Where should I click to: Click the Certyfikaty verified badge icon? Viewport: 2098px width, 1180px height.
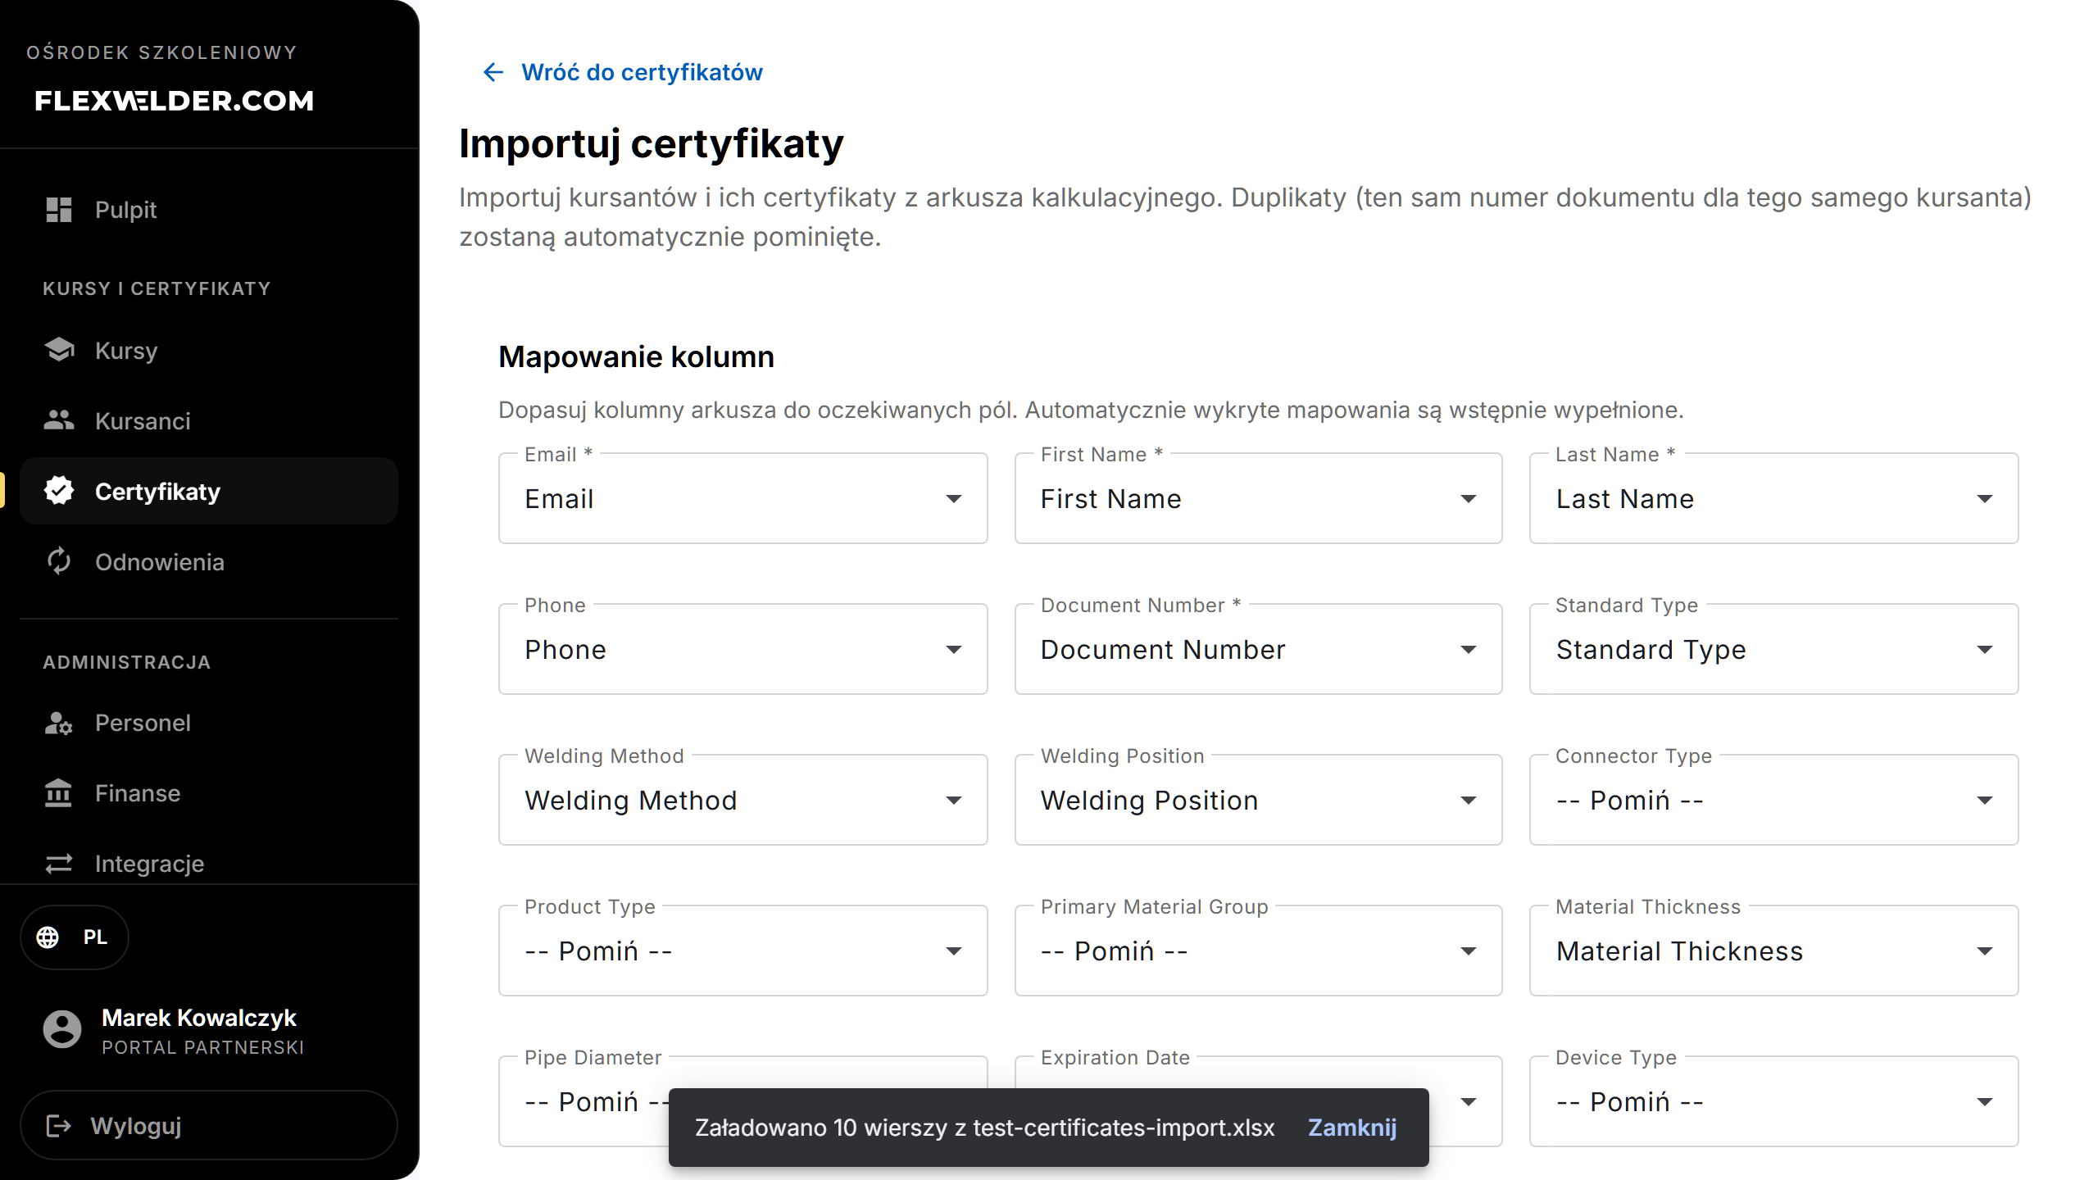59,491
